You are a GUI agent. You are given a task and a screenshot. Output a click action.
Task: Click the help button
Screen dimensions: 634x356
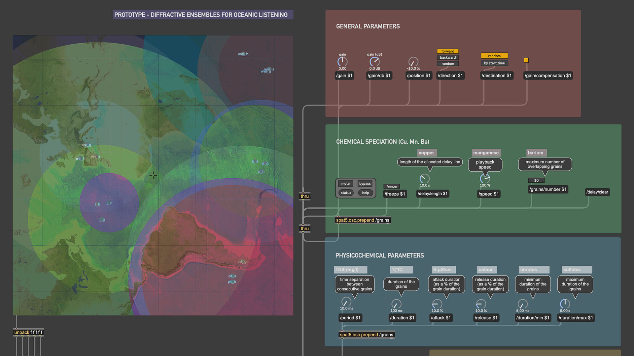pyautogui.click(x=366, y=193)
